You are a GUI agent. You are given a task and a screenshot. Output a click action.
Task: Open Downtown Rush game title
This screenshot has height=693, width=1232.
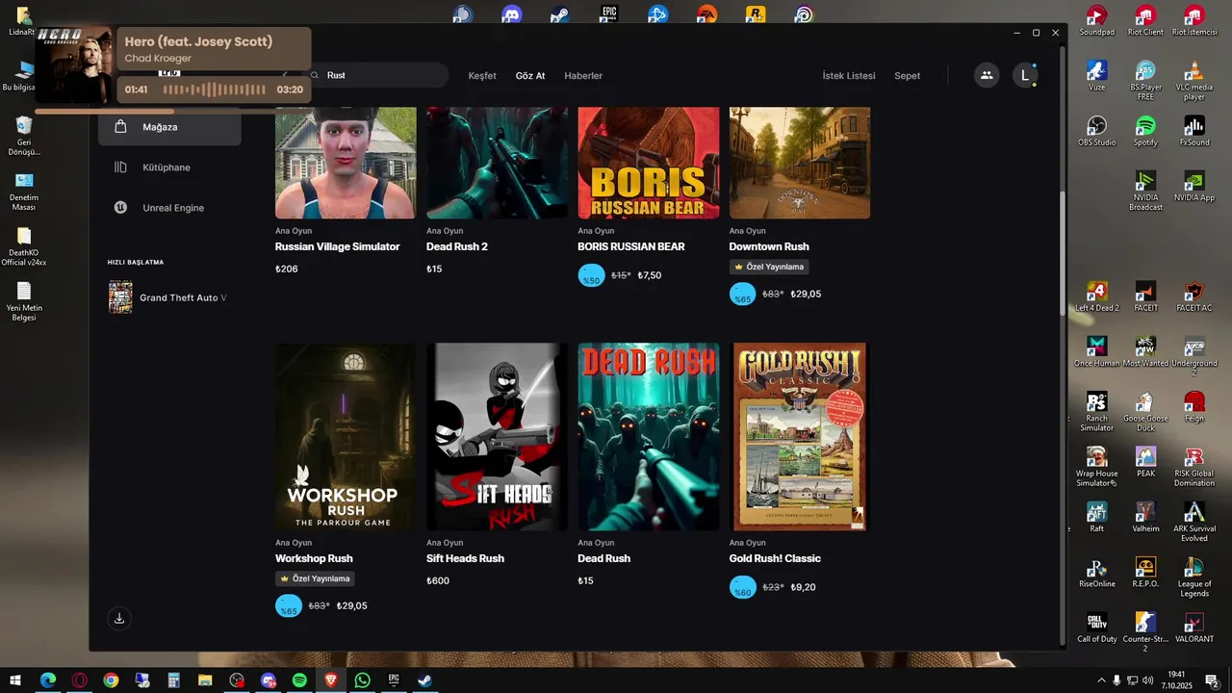point(769,246)
